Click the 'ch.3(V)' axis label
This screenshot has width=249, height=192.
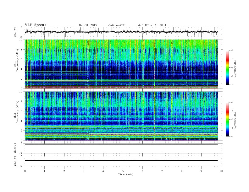coord(15,148)
